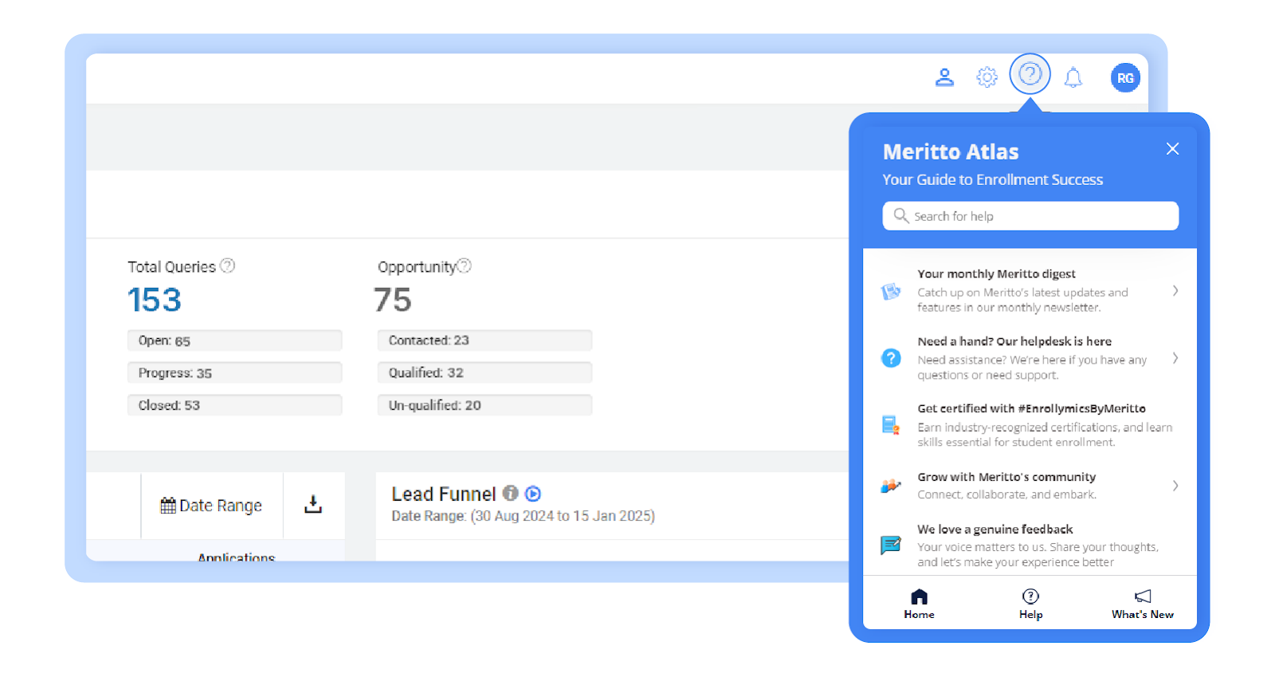This screenshot has height=677, width=1275.
Task: Expand the helpdesk item chevron
Action: [x=1175, y=358]
